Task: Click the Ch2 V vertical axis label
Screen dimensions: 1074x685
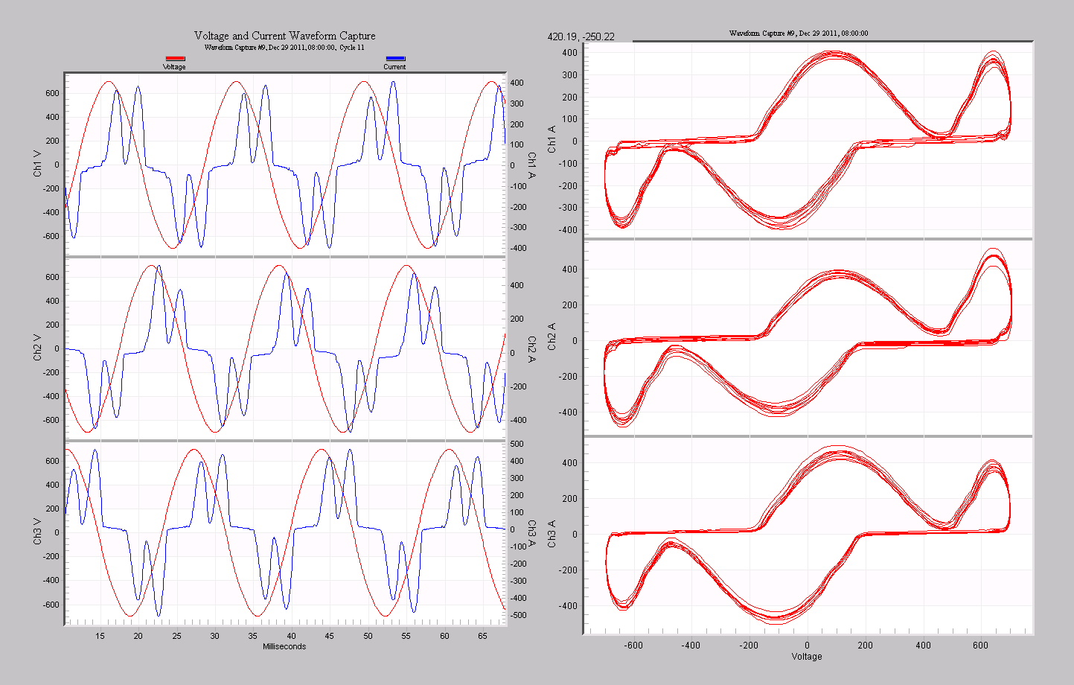Action: 36,346
